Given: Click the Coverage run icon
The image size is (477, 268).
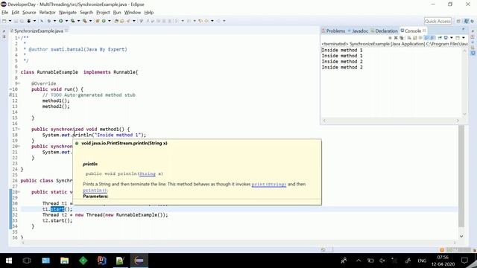Looking at the screenshot, I should tap(72, 21).
